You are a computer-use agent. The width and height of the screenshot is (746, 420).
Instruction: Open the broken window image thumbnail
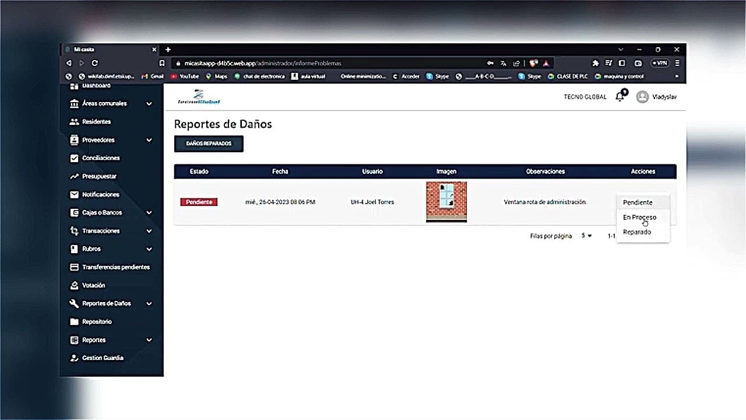click(x=446, y=202)
